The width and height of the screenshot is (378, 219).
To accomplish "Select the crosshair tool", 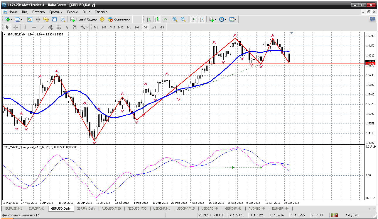I will pos(16,27).
